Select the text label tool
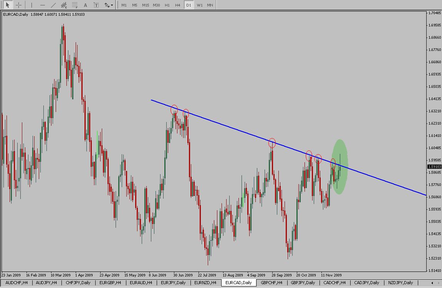 [x=96, y=5]
